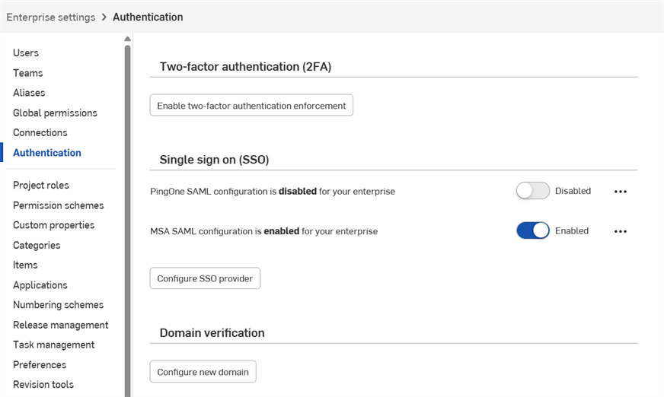Select Connections in the sidebar
Image resolution: width=664 pixels, height=397 pixels.
pyautogui.click(x=40, y=133)
